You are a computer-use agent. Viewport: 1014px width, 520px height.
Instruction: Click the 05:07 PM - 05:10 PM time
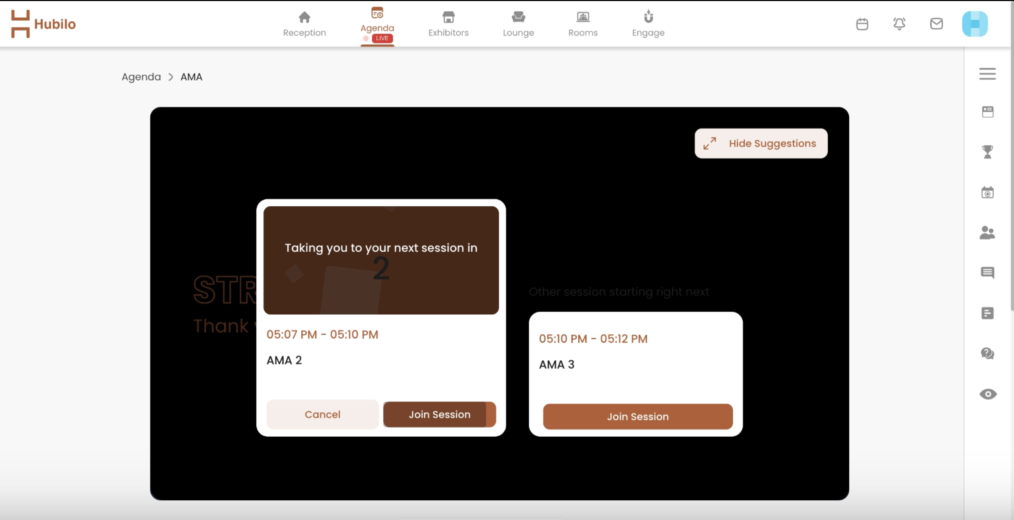(322, 334)
